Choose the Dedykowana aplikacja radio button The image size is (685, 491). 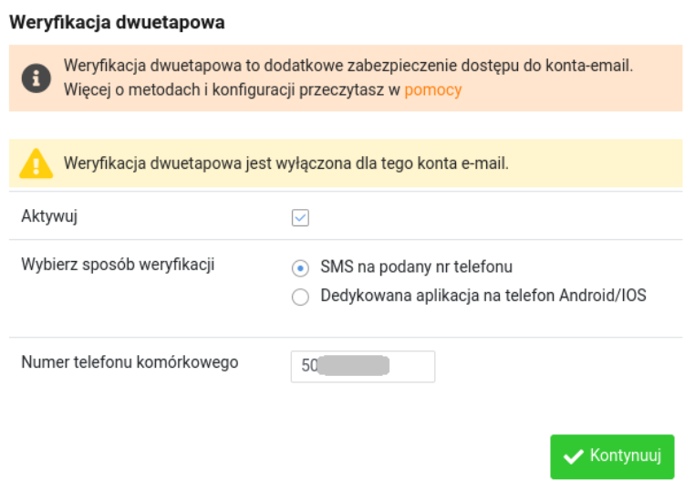click(300, 297)
